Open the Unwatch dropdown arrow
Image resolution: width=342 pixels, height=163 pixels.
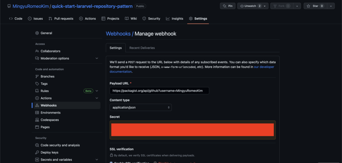[265, 6]
